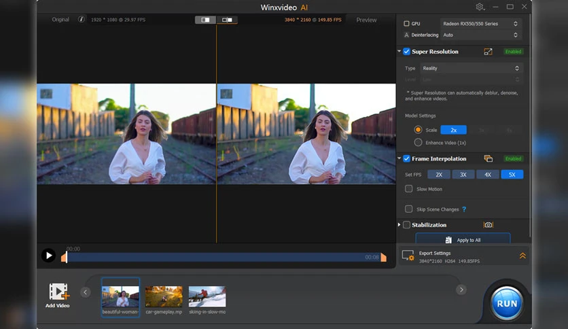The width and height of the screenshot is (568, 329).
Task: Click Apply to All button
Action: (x=463, y=239)
